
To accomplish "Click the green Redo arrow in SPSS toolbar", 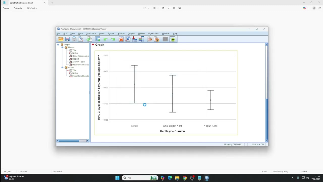I will pos(113,39).
